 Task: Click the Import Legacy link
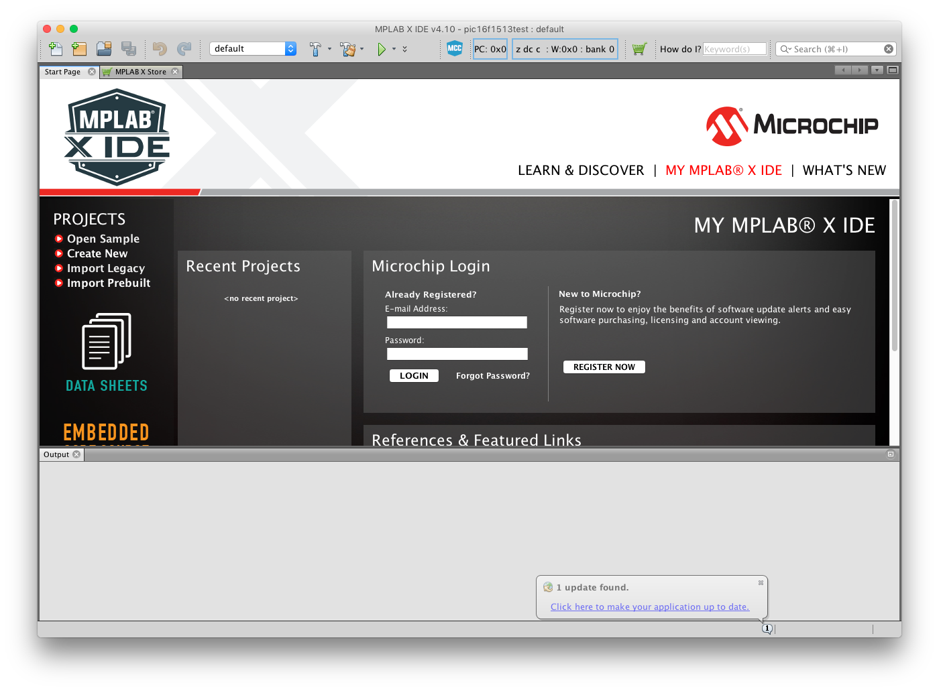click(106, 268)
